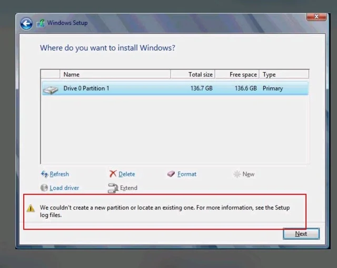Proceed with the Next button
The image size is (337, 268).
(301, 234)
